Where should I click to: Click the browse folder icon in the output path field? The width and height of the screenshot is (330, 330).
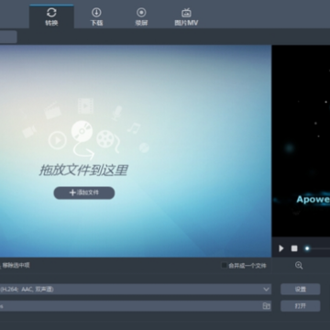267,306
